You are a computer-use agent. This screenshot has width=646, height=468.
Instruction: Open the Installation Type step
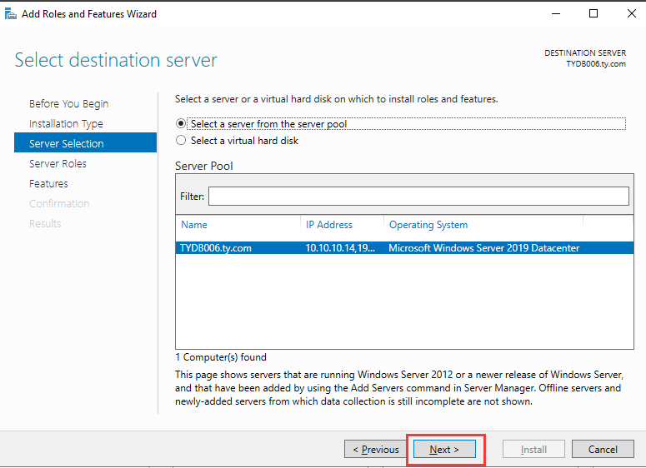(66, 124)
